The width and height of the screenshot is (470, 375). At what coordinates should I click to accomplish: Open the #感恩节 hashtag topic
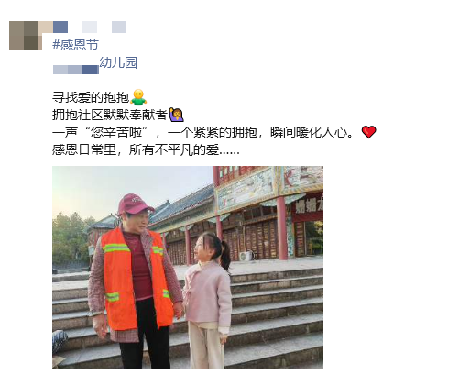click(76, 45)
